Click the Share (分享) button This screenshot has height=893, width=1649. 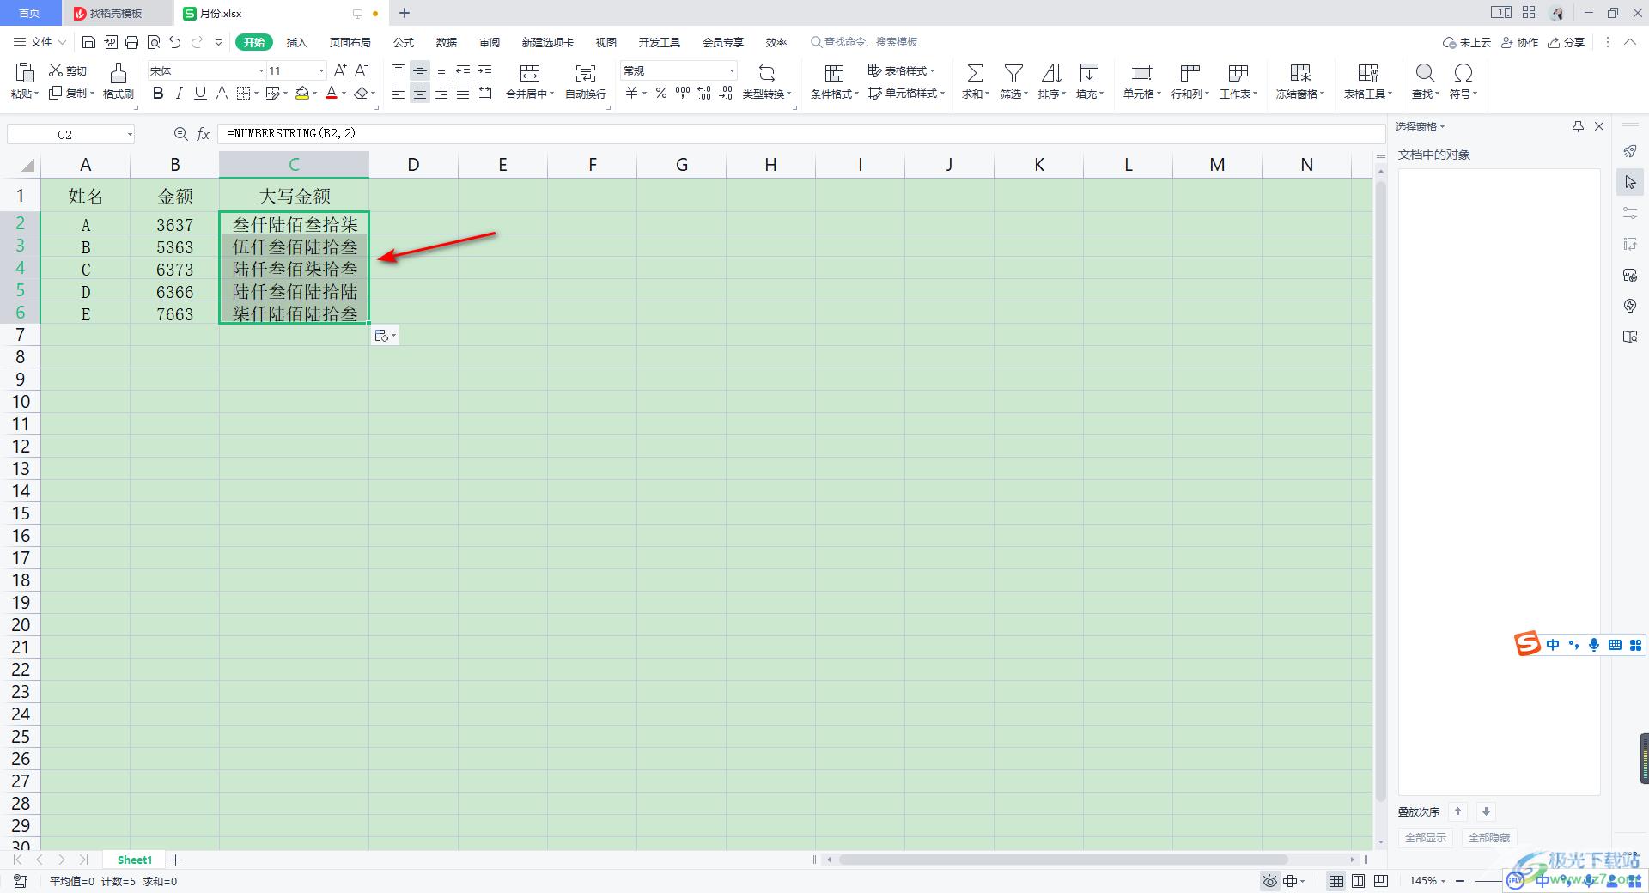(x=1566, y=42)
